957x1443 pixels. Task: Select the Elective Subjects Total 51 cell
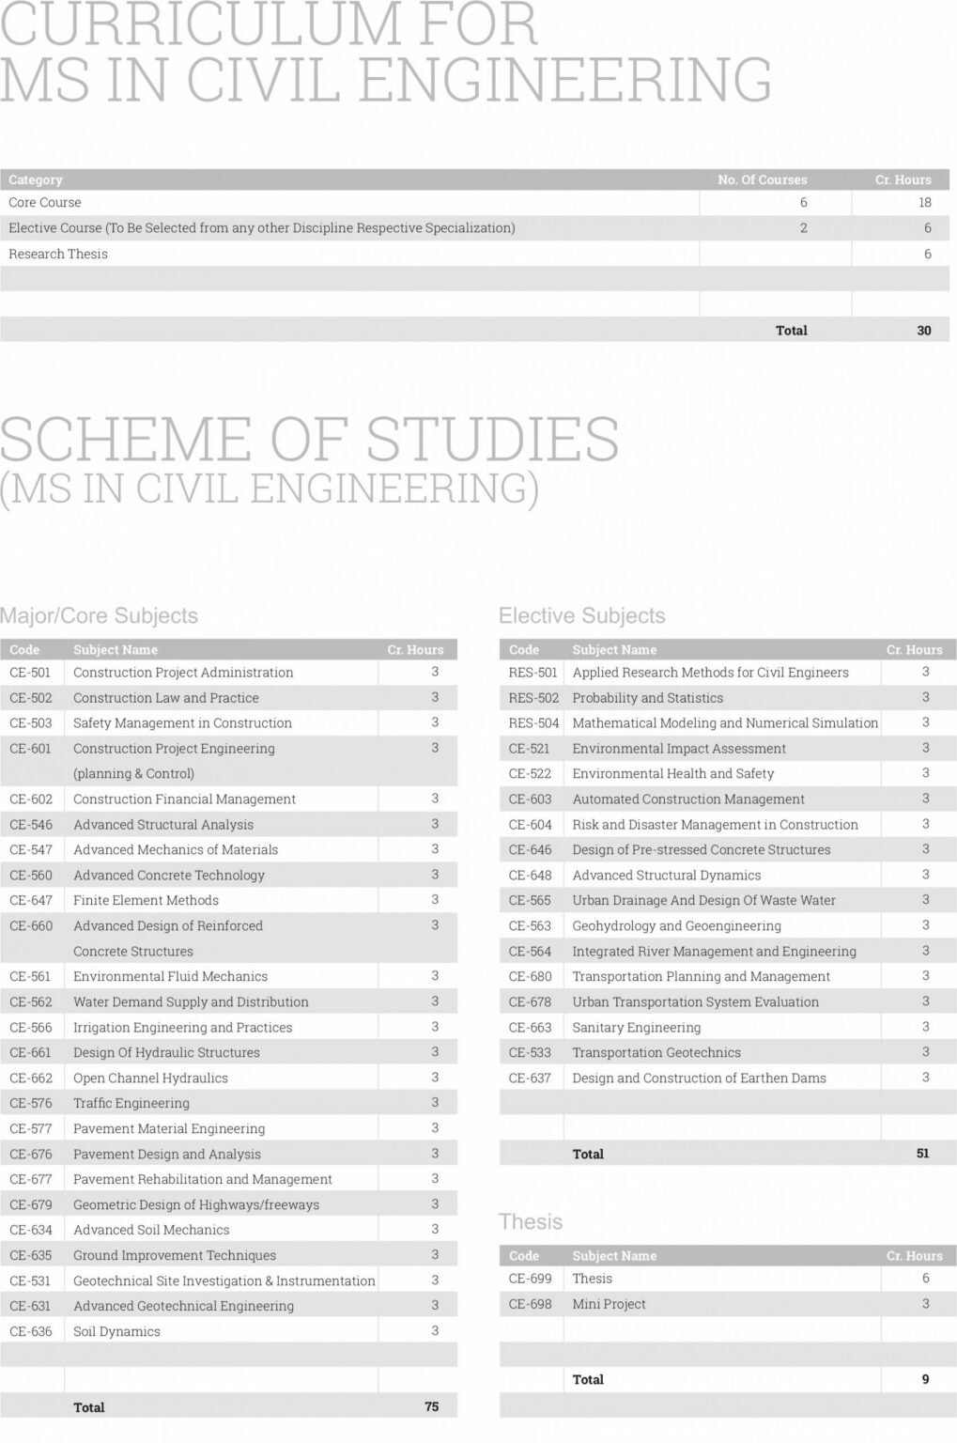tap(925, 1153)
